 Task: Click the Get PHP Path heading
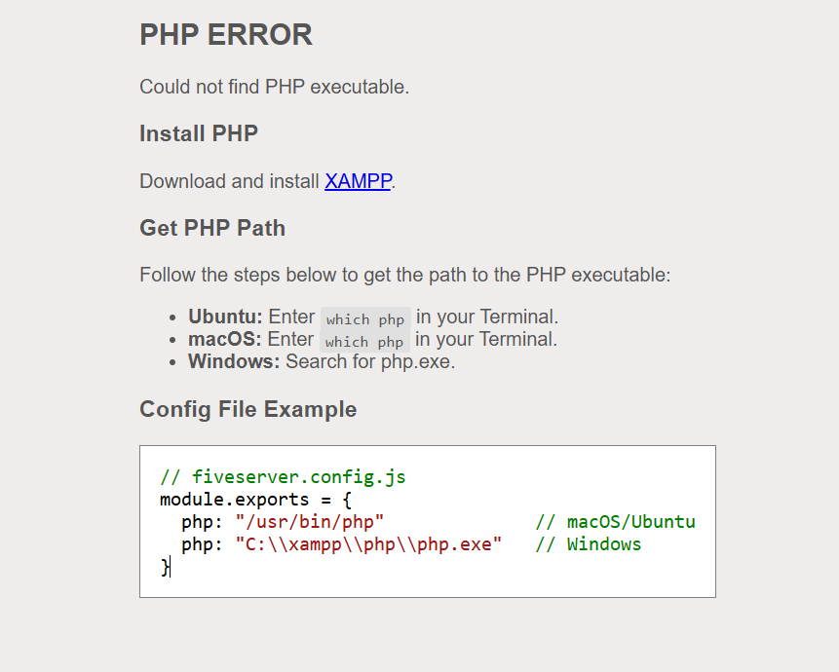click(x=212, y=228)
